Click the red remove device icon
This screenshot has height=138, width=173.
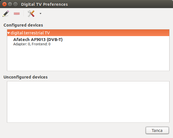[x=17, y=14]
